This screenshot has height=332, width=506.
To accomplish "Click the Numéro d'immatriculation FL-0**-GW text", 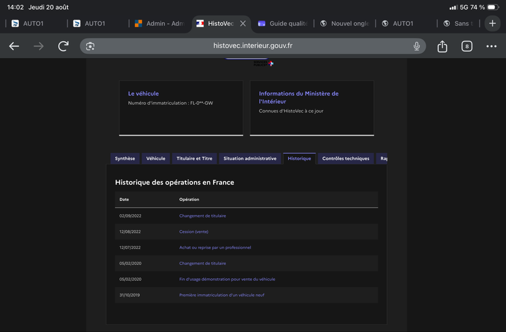I will pyautogui.click(x=170, y=103).
